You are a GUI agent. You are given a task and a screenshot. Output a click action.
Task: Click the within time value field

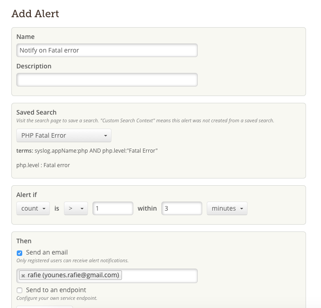tap(181, 208)
